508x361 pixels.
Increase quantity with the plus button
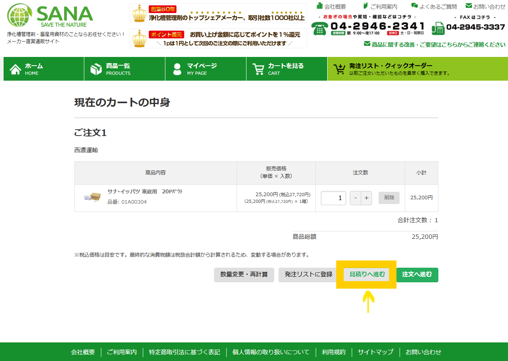pyautogui.click(x=366, y=198)
